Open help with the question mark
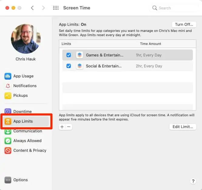The image size is (202, 190). [193, 181]
